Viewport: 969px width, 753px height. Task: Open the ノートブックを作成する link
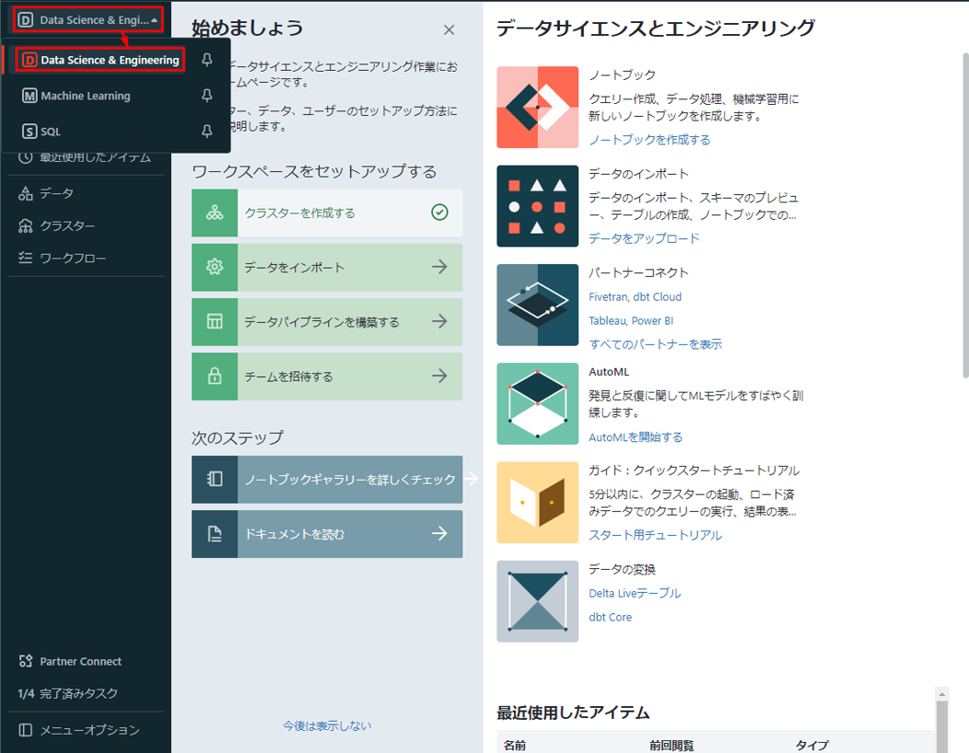pyautogui.click(x=649, y=140)
